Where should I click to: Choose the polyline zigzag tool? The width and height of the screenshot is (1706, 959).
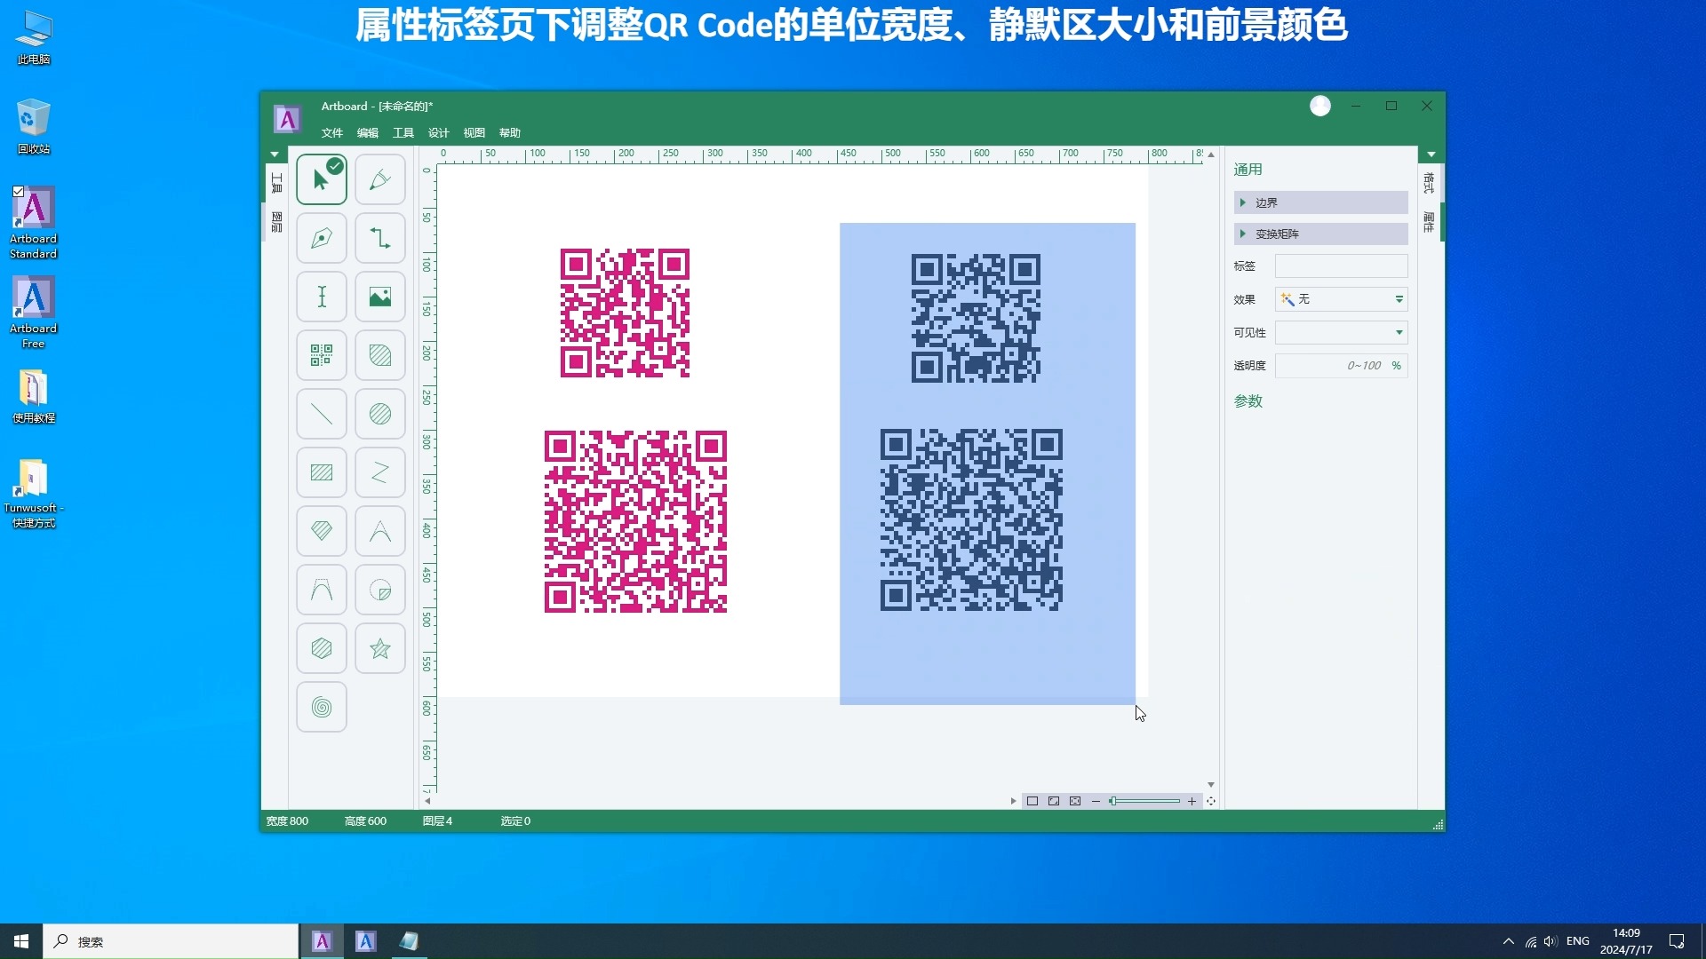tap(380, 472)
